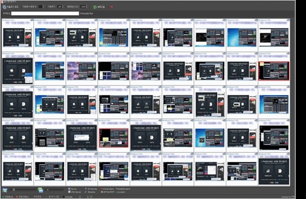Click the blue icon at toolbar's left end
306x199 pixels.
4,7
